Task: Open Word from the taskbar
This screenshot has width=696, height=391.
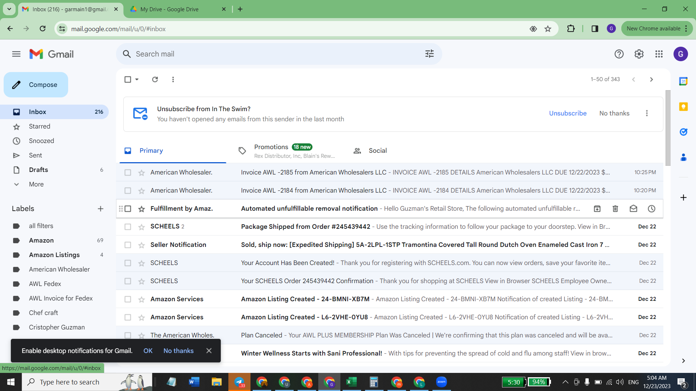Action: click(x=194, y=382)
